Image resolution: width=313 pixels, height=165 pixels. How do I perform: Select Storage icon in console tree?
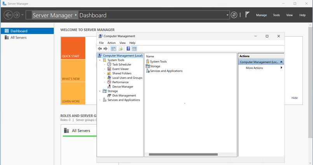pyautogui.click(x=105, y=91)
